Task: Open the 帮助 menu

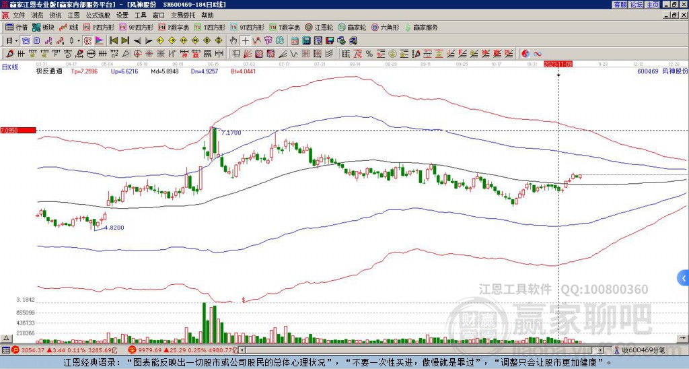Action: point(207,15)
